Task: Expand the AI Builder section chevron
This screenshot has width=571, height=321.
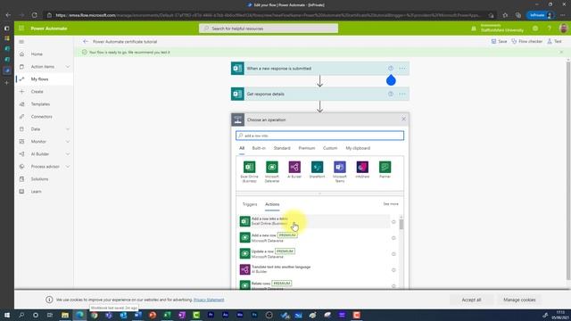Action: coord(68,154)
